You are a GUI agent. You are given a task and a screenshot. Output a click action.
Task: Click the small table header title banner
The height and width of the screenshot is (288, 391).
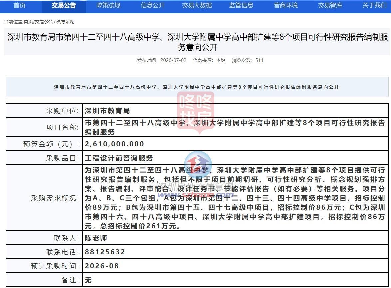197,87
